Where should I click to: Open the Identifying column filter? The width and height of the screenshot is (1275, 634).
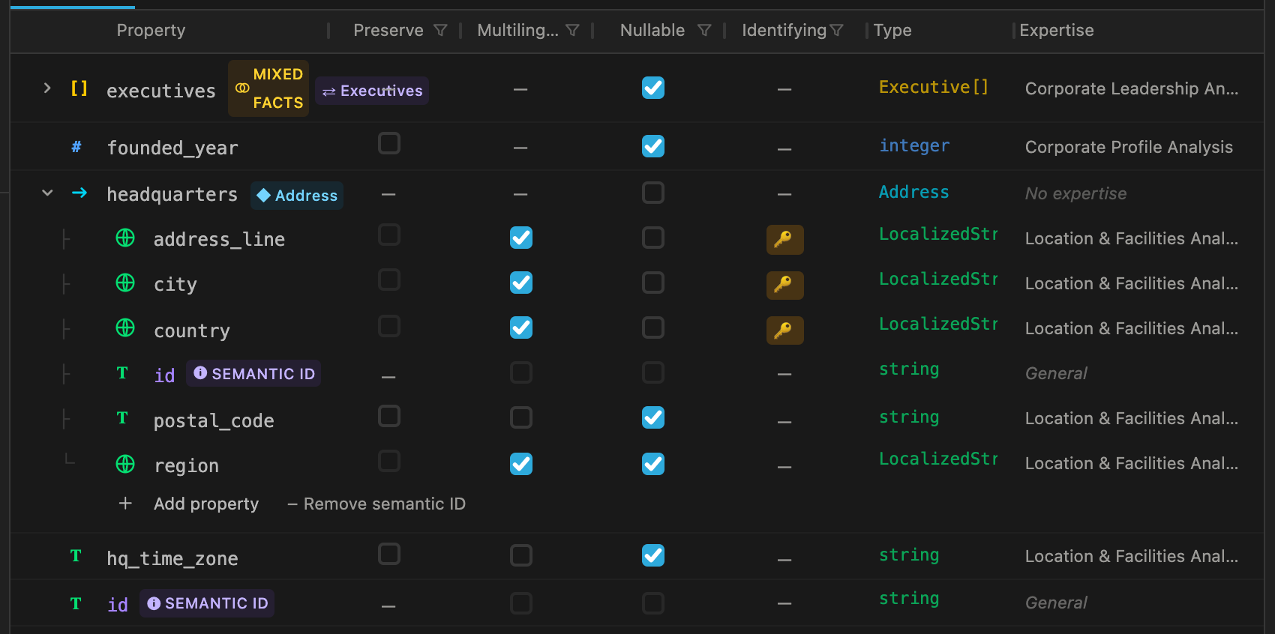[837, 31]
